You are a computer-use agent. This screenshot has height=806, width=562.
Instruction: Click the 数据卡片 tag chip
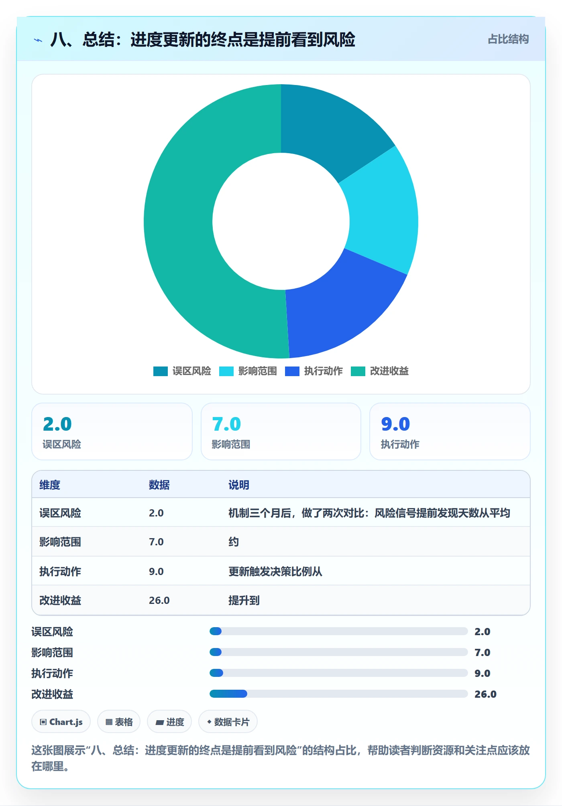coord(228,722)
